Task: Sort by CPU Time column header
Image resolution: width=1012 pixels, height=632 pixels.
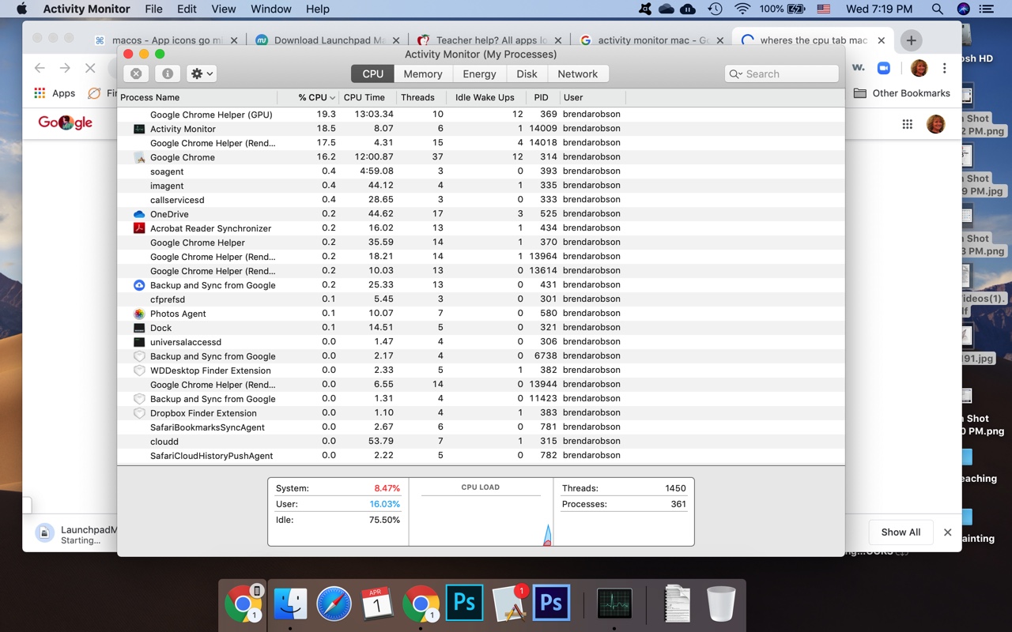Action: click(x=367, y=97)
